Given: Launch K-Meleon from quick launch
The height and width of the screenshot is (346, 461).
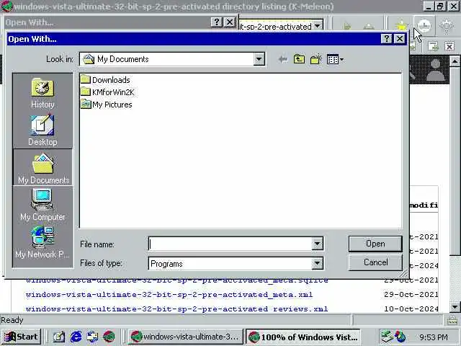Looking at the screenshot, I should tap(109, 337).
